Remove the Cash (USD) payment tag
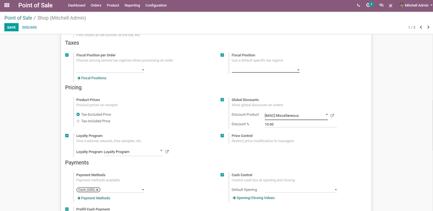The height and width of the screenshot is (211, 433). click(97, 190)
